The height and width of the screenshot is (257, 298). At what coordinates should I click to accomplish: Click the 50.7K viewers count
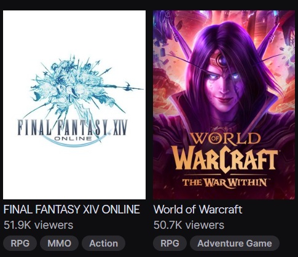click(x=189, y=225)
